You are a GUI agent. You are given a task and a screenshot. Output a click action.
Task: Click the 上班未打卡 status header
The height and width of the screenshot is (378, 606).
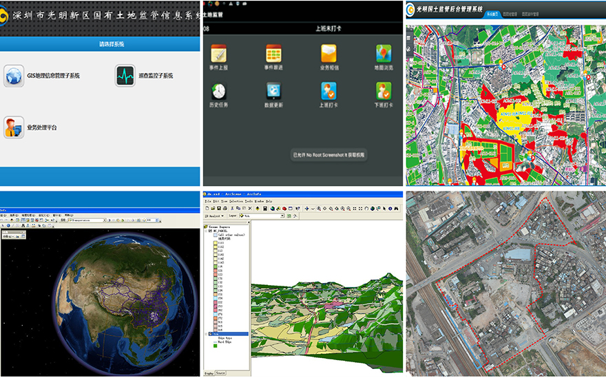click(x=328, y=29)
